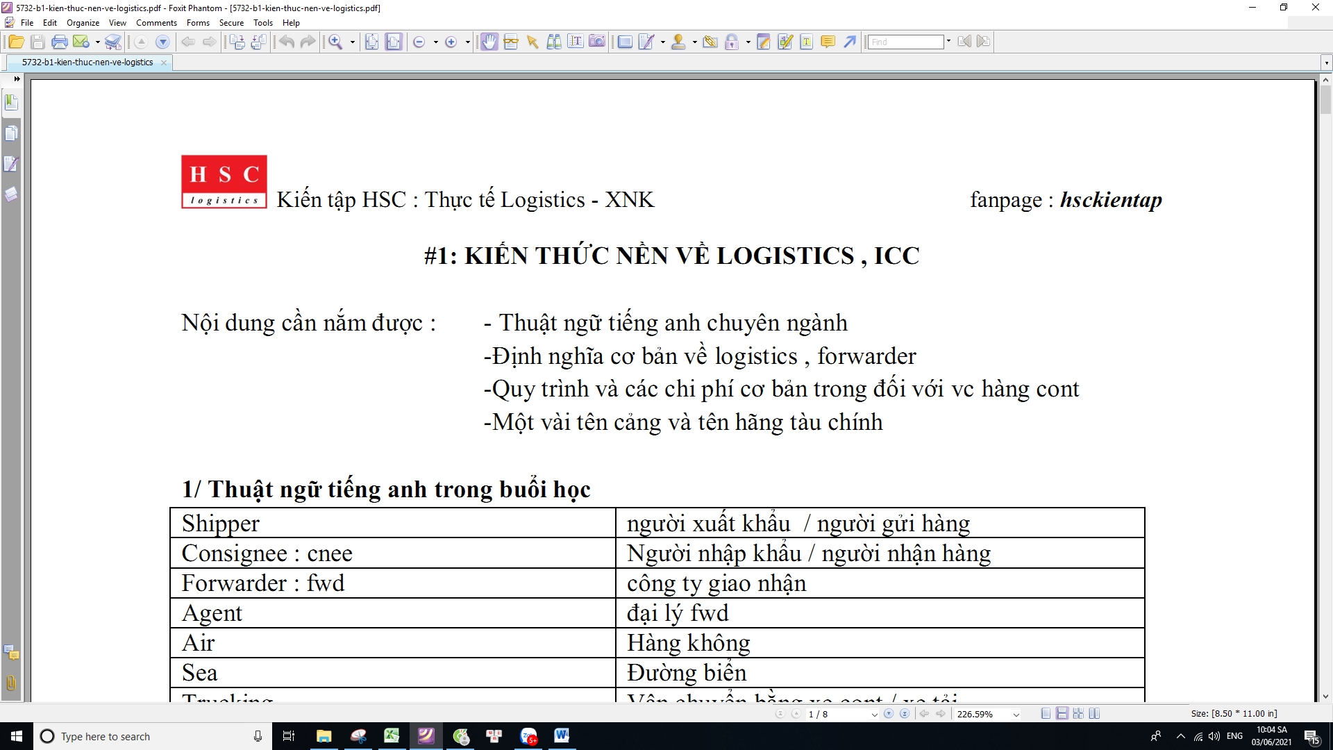Click the Attach file paperclip icon

coord(710,42)
